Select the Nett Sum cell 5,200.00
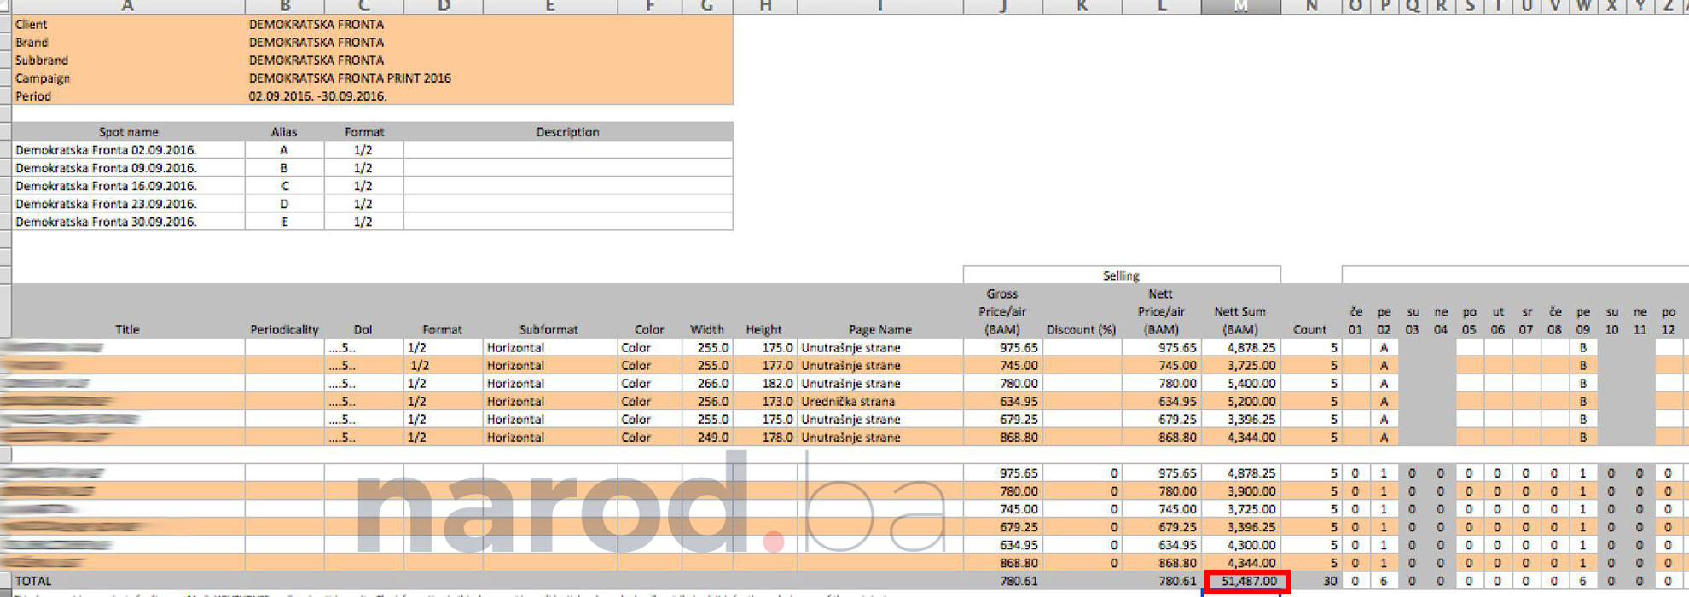 tap(1241, 402)
